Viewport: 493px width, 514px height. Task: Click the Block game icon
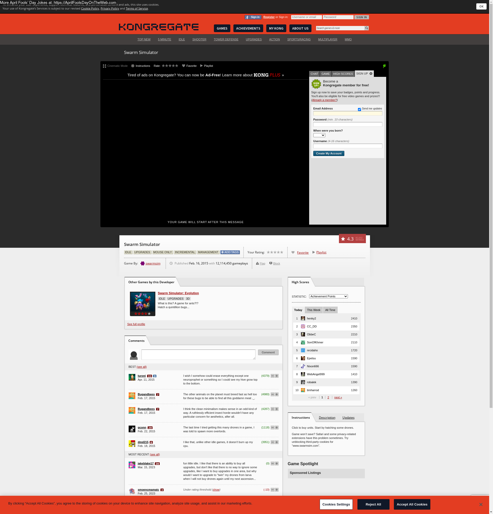pyautogui.click(x=271, y=263)
